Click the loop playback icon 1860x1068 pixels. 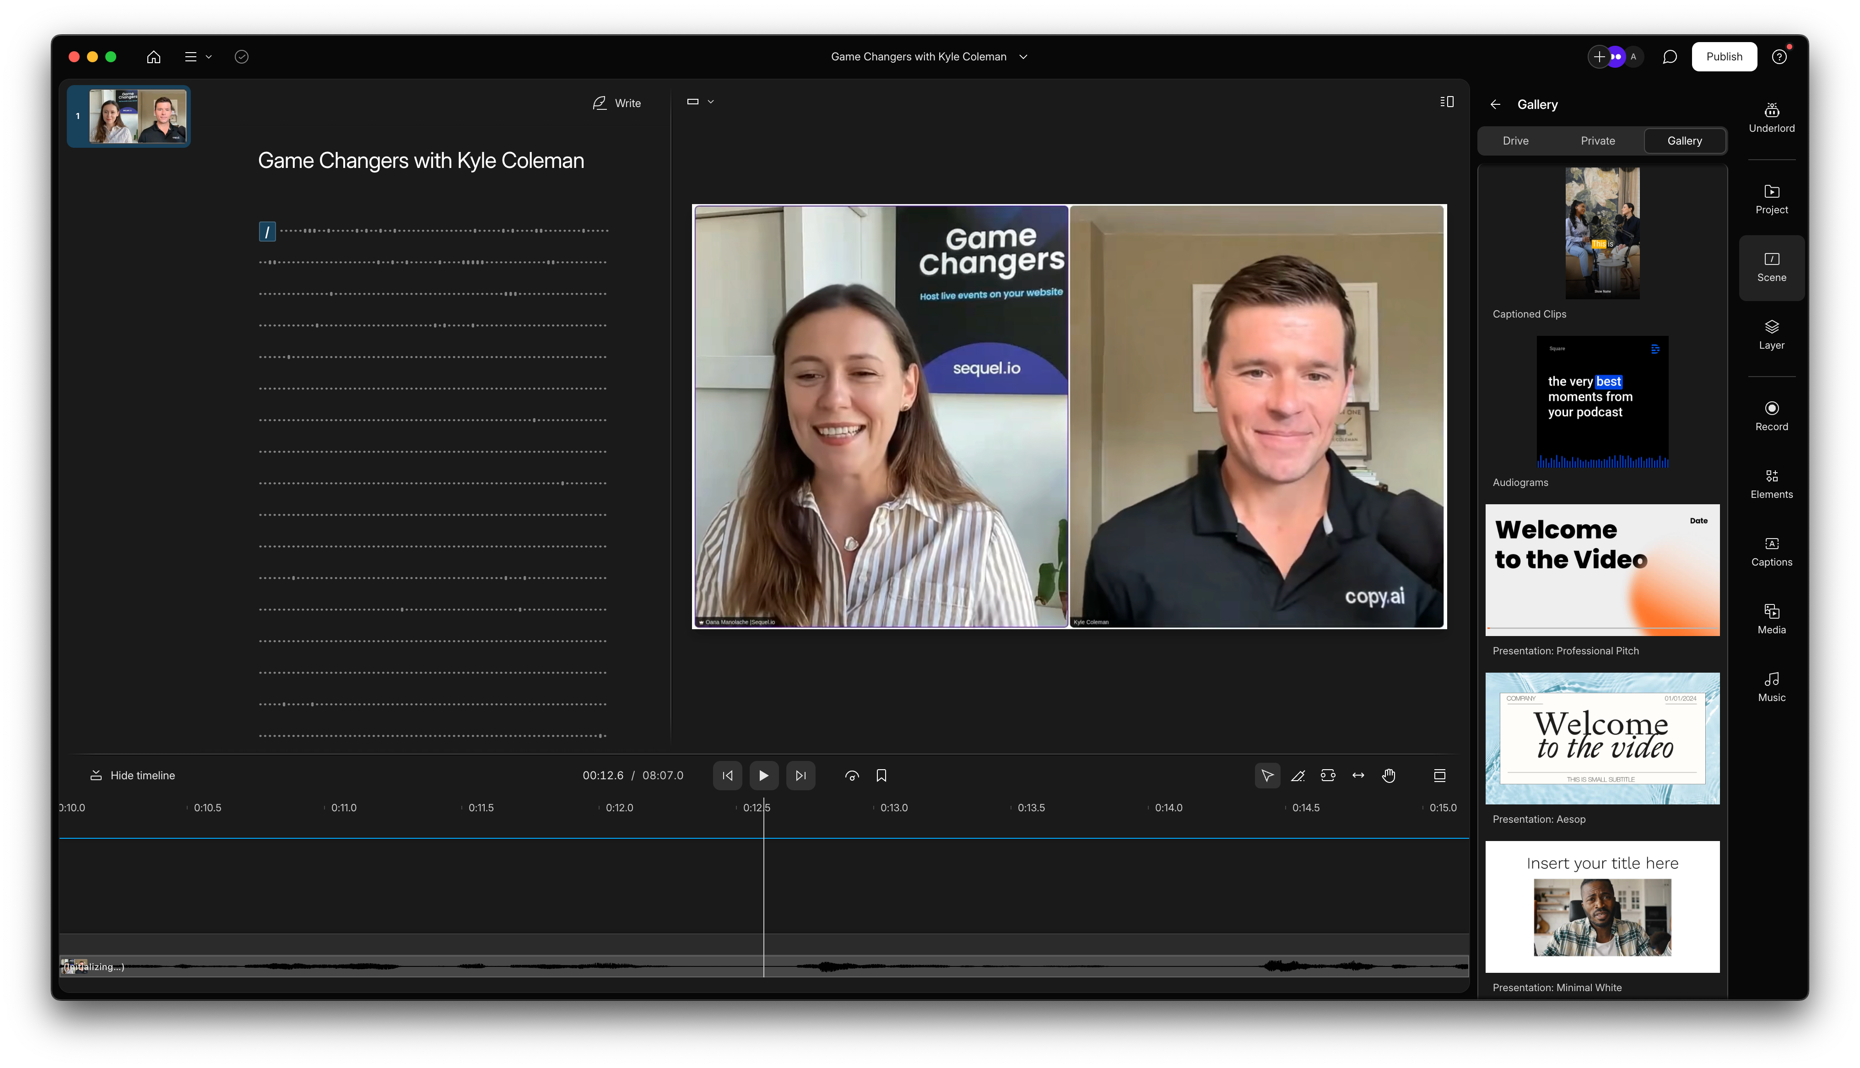click(x=852, y=775)
